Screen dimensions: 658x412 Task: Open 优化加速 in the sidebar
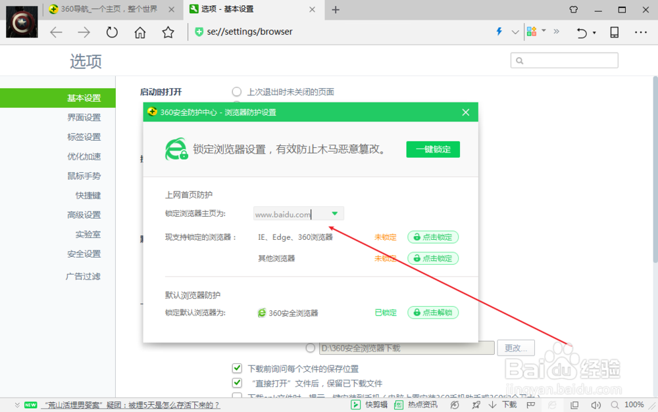[x=84, y=156]
